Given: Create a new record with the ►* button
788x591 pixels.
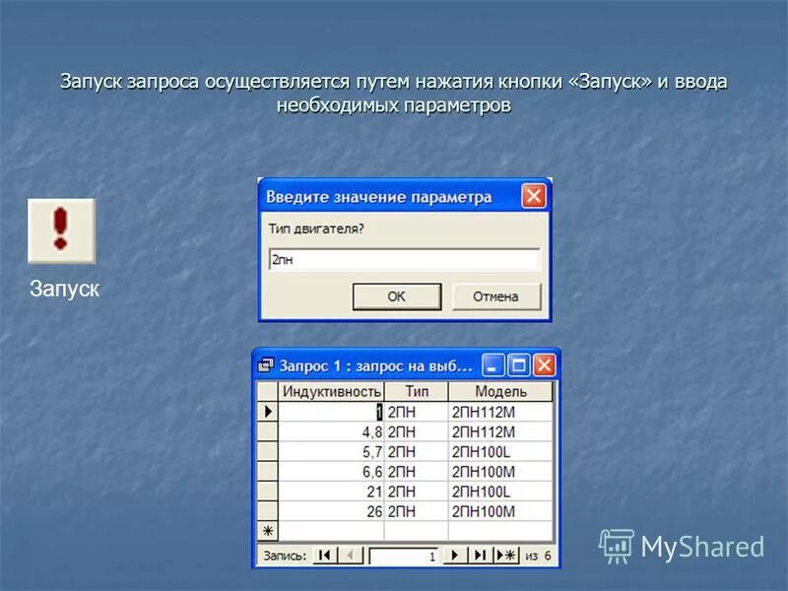Looking at the screenshot, I should (x=506, y=554).
